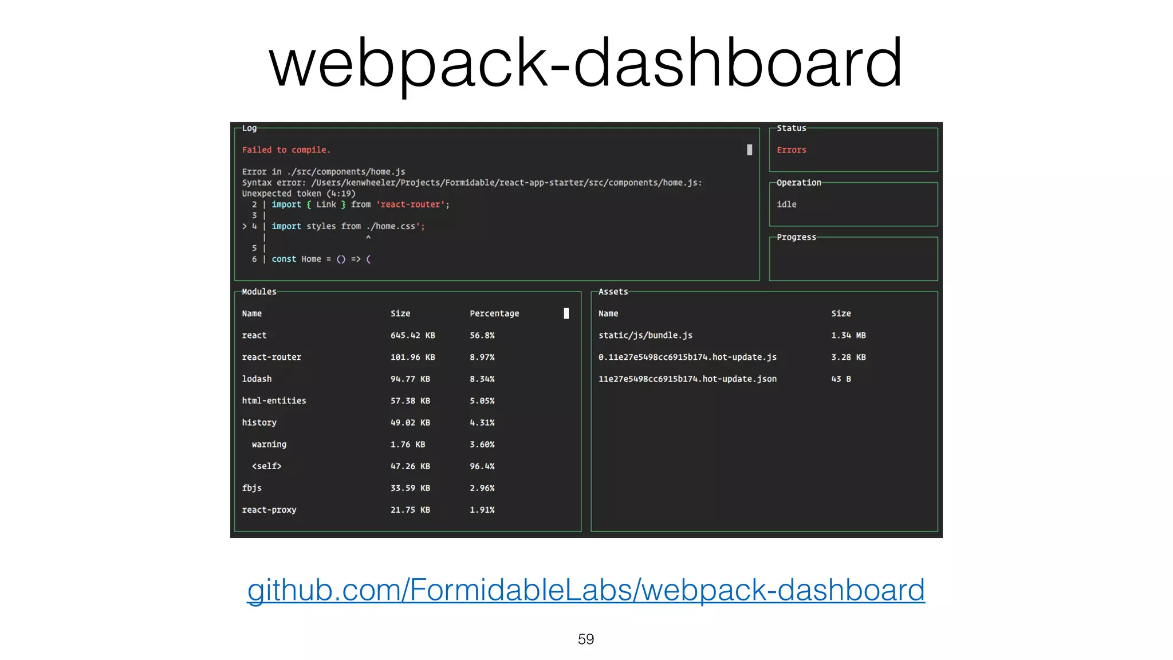Click the Assets 'Size' column header
Image resolution: width=1173 pixels, height=660 pixels.
[841, 313]
